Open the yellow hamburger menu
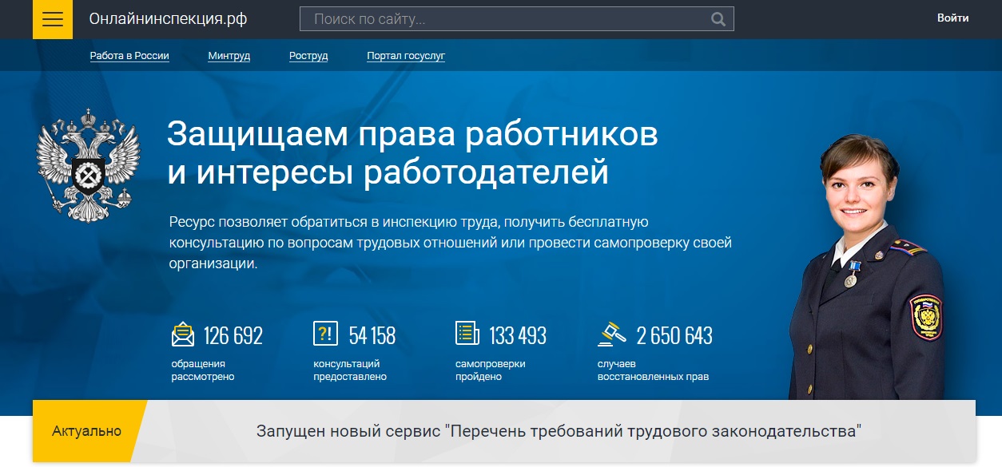Viewport: 1002px width, 467px height. tap(53, 19)
